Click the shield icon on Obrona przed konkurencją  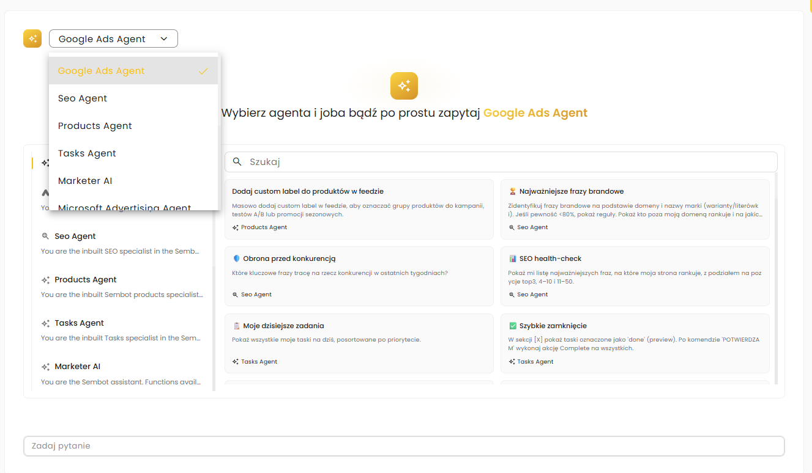237,258
